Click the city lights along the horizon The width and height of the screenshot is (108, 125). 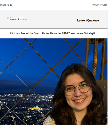click(27, 96)
